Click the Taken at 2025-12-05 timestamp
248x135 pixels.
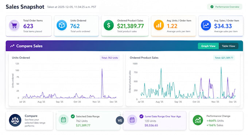coord(71,7)
